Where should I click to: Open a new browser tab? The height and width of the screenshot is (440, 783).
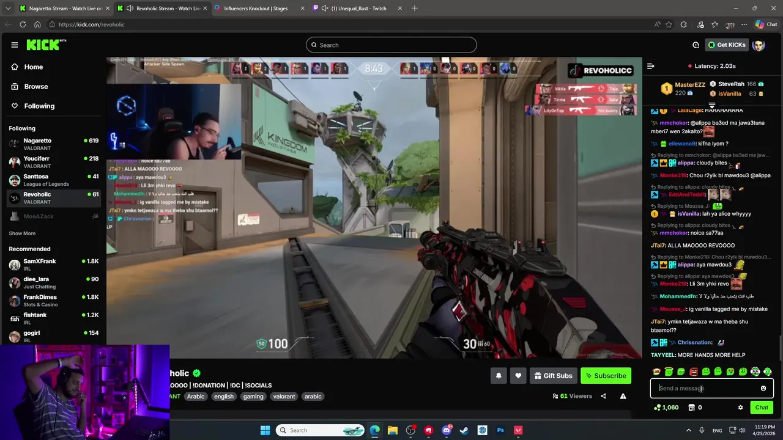pos(414,8)
